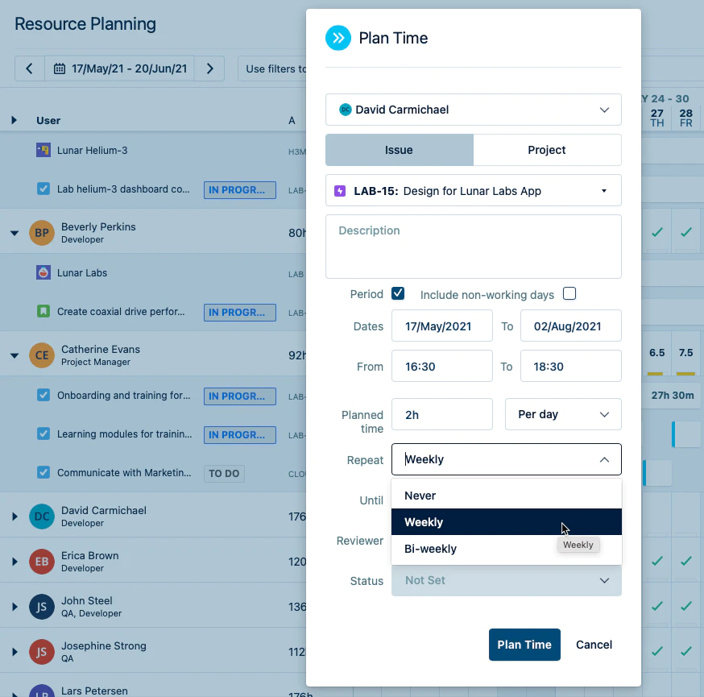Click the Create coaxial drive story icon

pos(43,311)
